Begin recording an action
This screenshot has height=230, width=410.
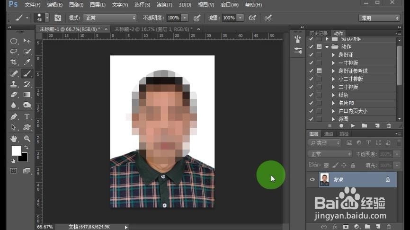pos(341,126)
